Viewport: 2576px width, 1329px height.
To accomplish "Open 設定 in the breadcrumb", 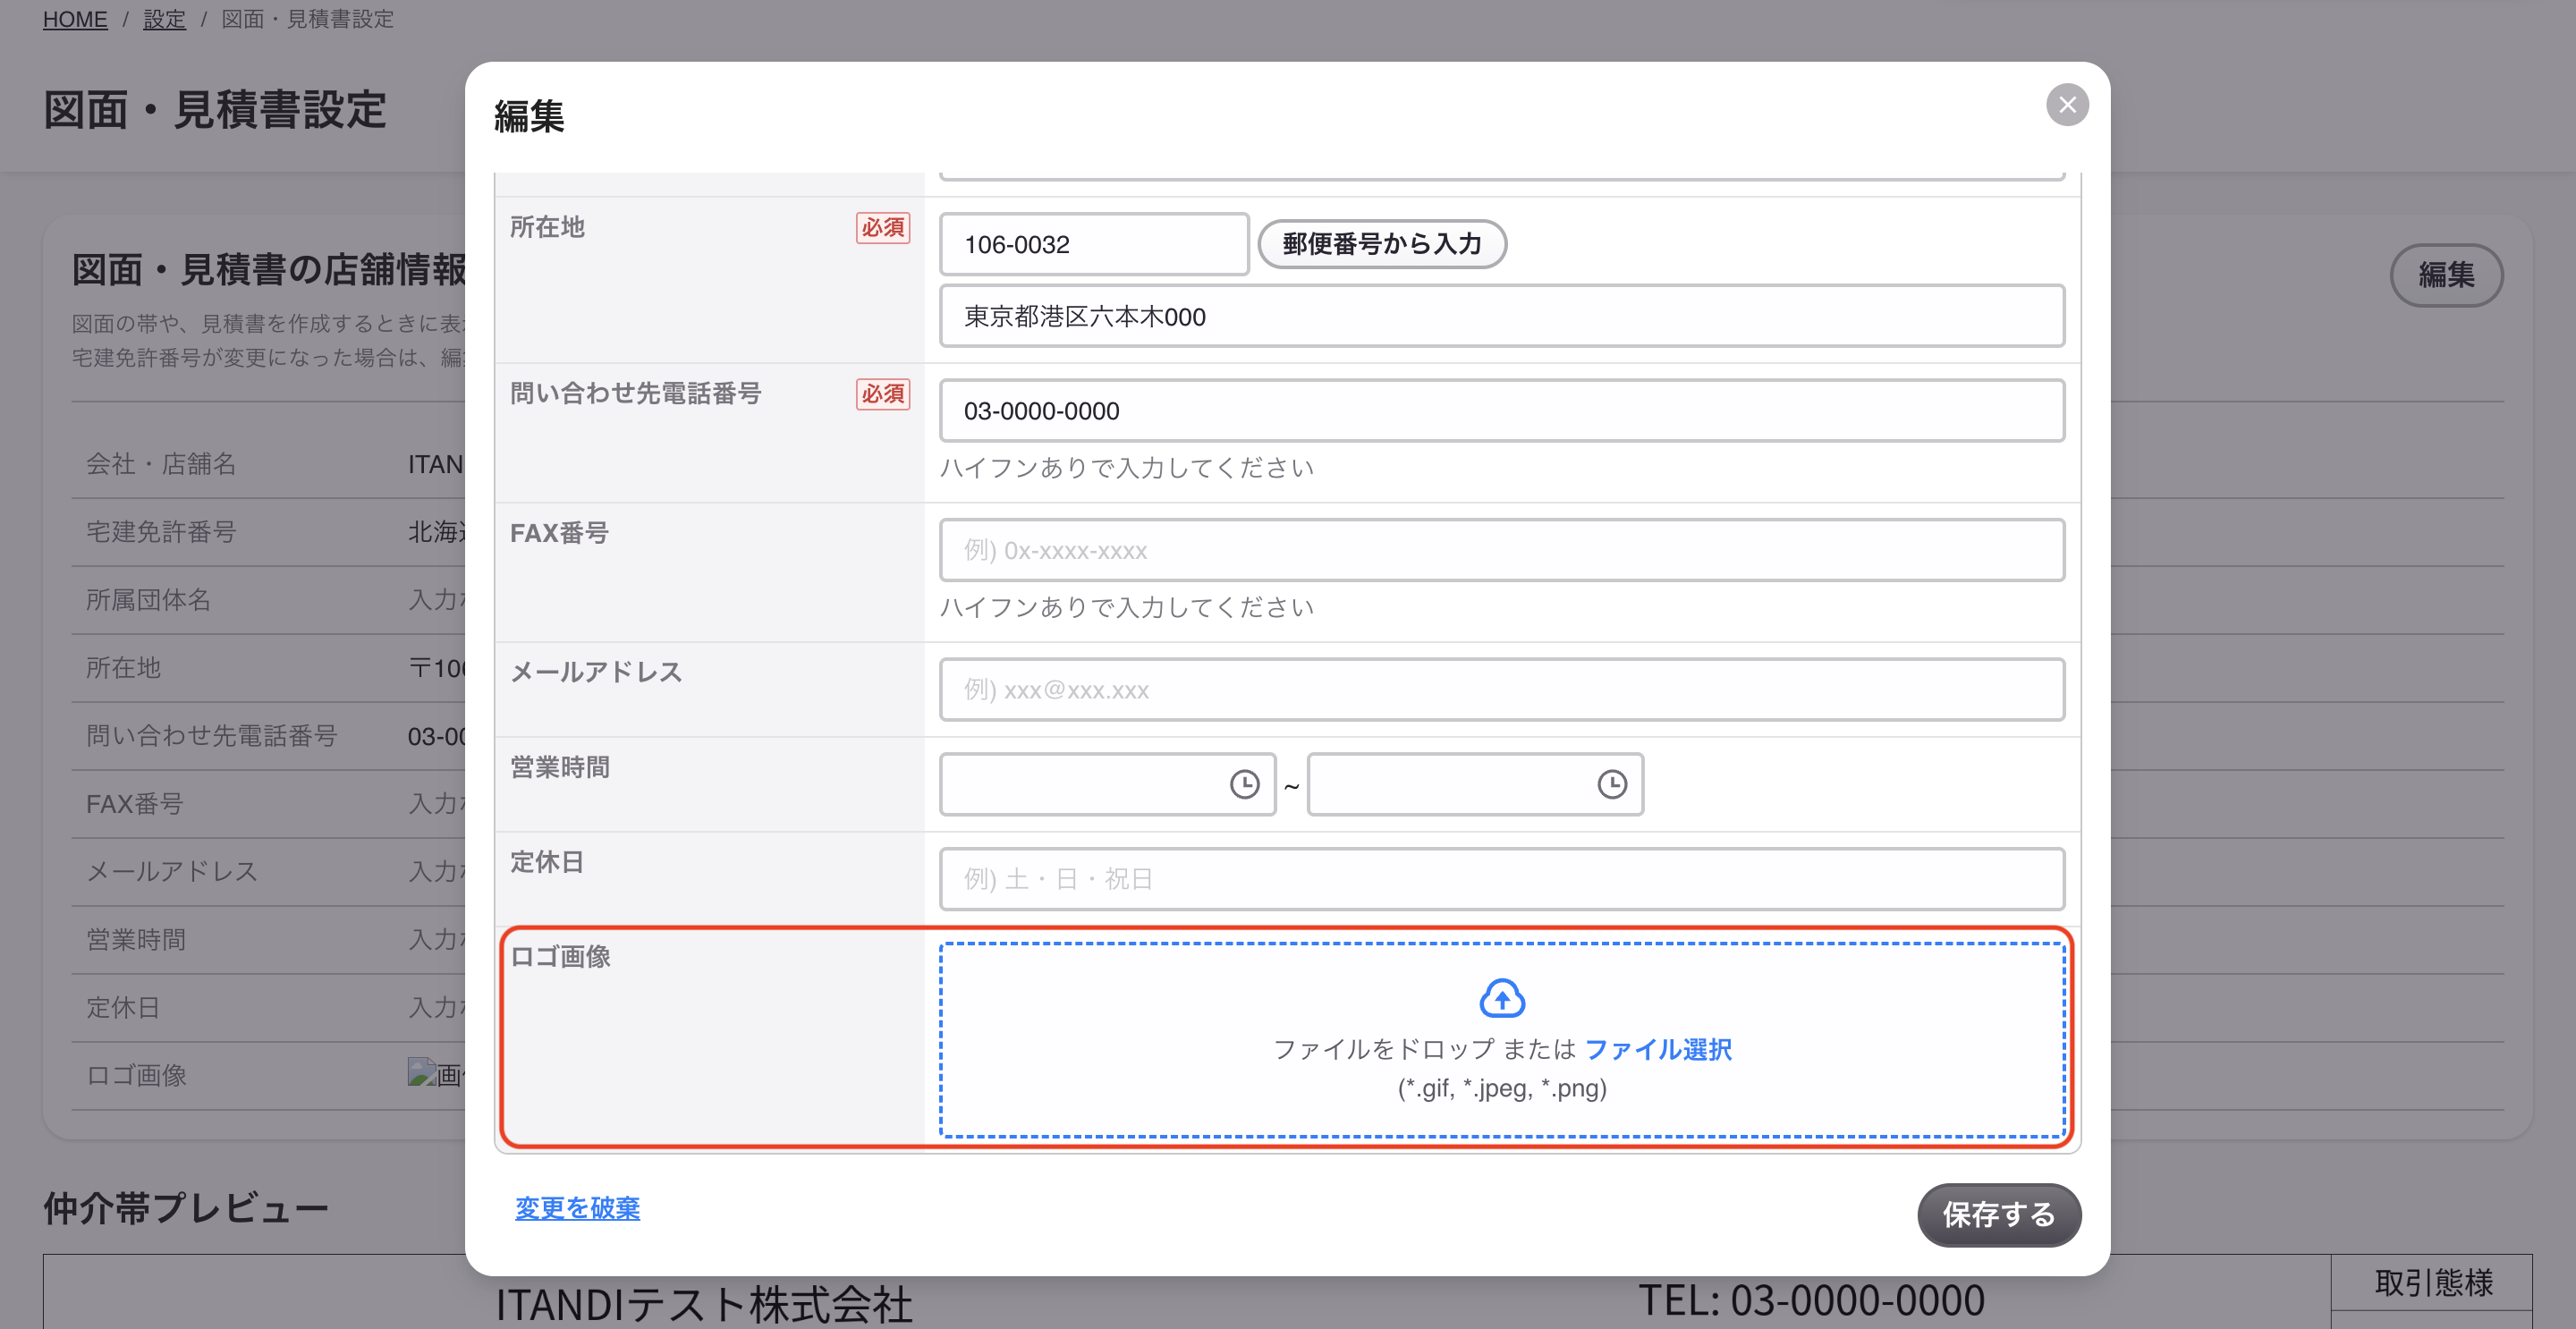I will click(x=164, y=19).
